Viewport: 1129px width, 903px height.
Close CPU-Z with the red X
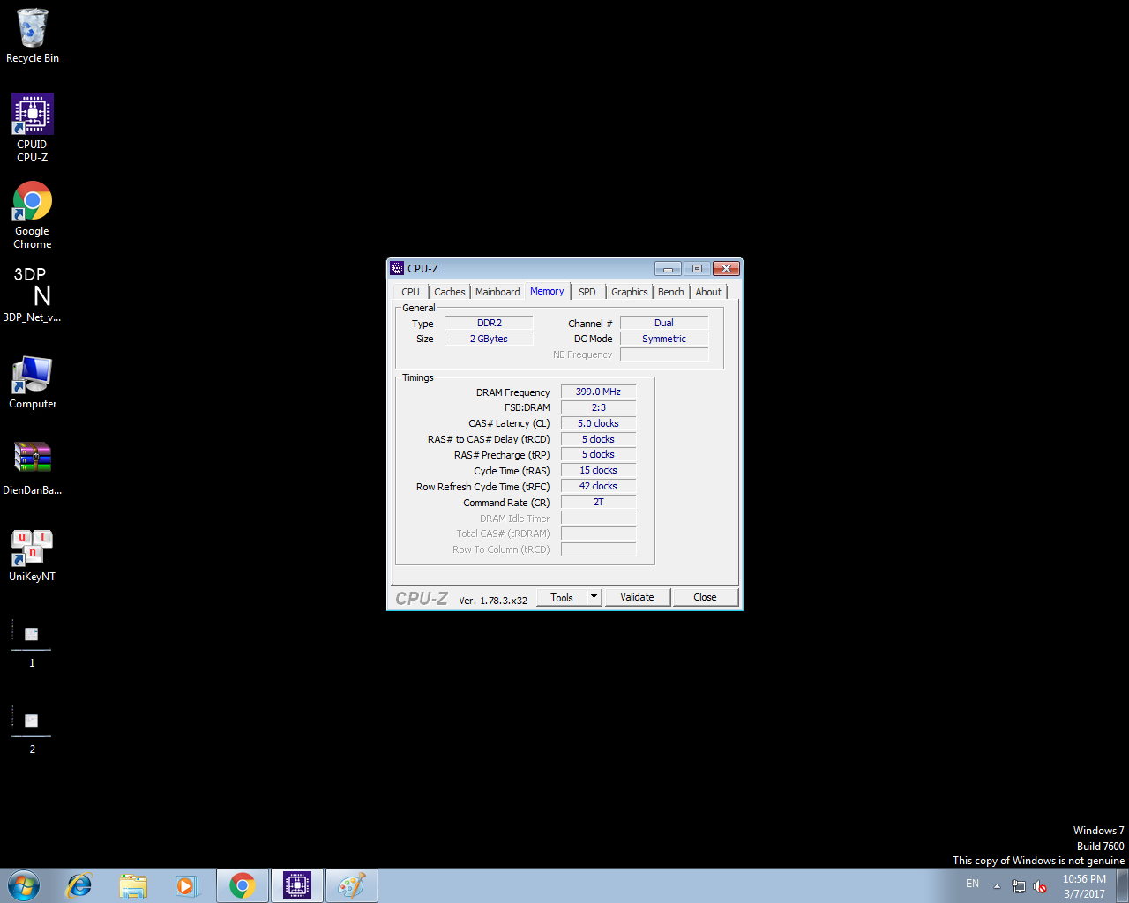pos(725,268)
